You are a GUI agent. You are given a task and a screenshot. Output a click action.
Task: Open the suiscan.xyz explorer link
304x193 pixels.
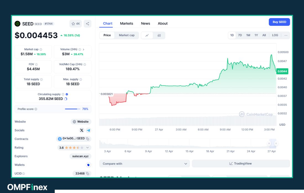(x=80, y=156)
